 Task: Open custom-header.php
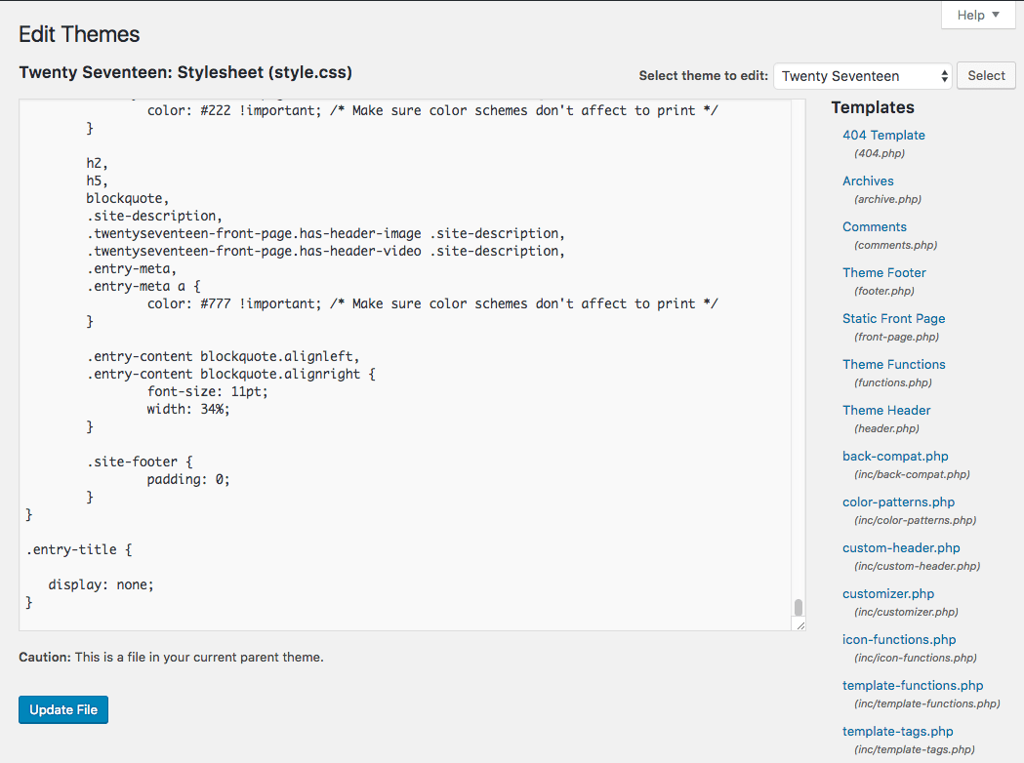[x=900, y=547]
